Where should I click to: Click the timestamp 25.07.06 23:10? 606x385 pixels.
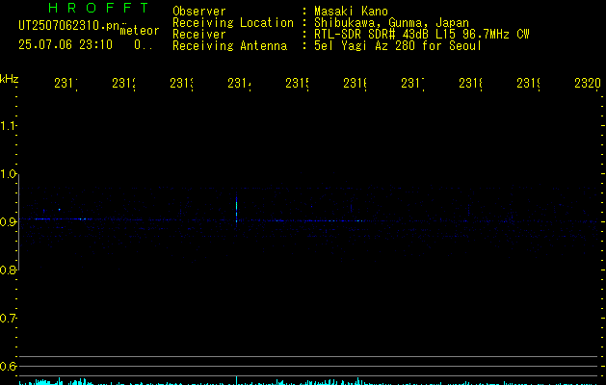tap(66, 45)
